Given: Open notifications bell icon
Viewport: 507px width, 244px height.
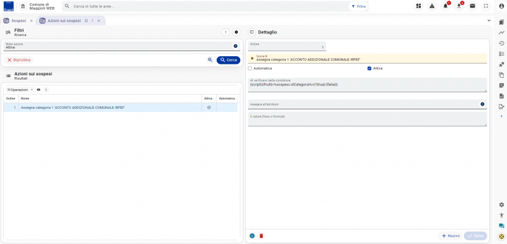Looking at the screenshot, I should tap(446, 6).
